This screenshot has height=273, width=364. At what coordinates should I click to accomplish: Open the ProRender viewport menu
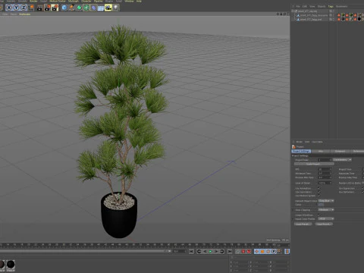coord(25,14)
